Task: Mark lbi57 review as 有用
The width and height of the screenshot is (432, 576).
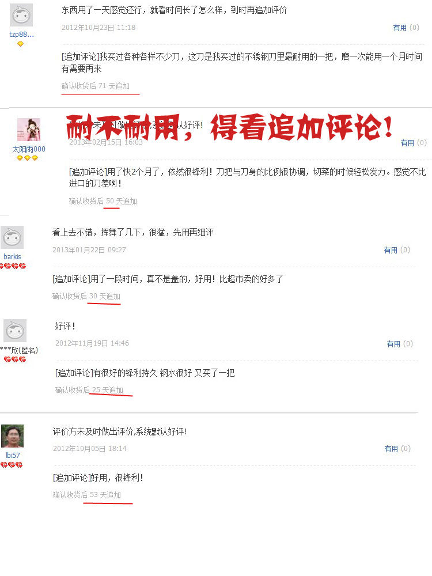Action: [391, 449]
